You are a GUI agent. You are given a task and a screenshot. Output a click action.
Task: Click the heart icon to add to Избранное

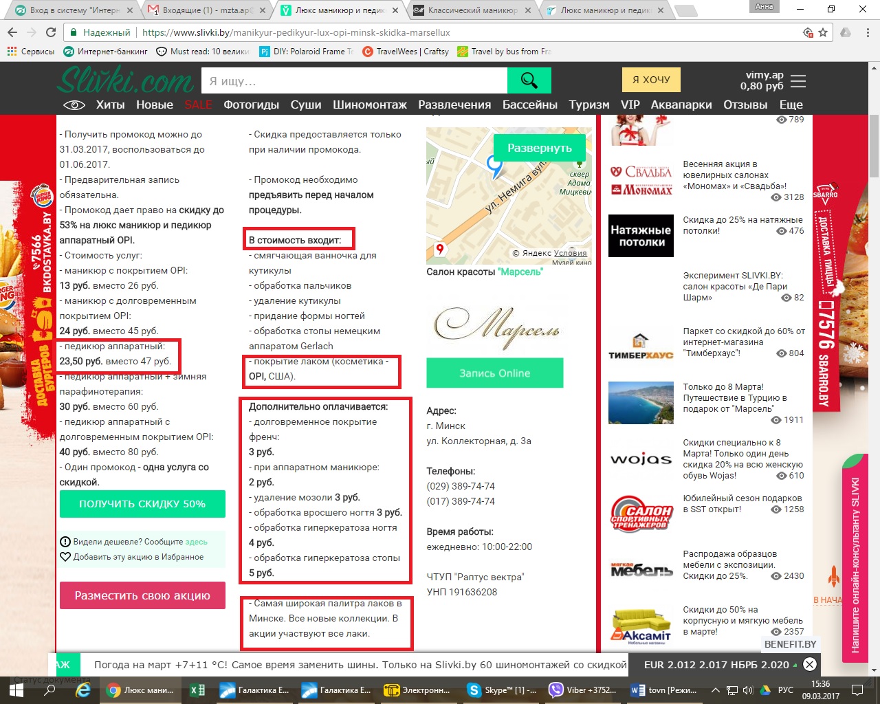click(x=65, y=557)
